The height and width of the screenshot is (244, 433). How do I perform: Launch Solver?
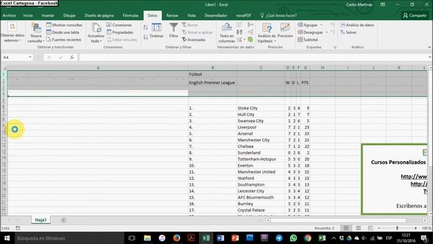pos(348,33)
